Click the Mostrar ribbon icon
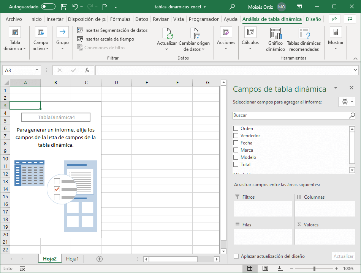Image resolution: width=361 pixels, height=273 pixels. coord(336,32)
